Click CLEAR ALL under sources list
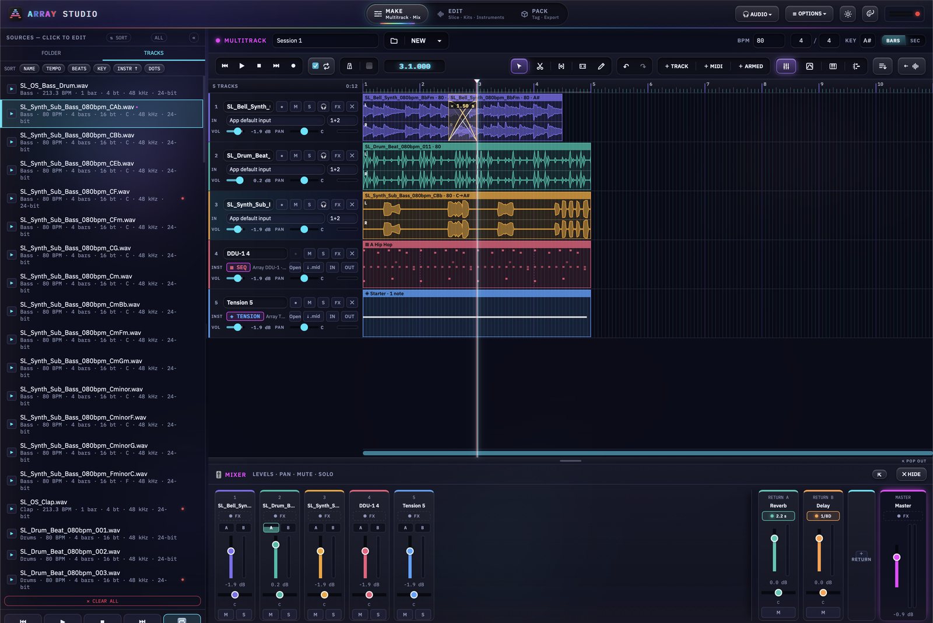This screenshot has width=933, height=623. pyautogui.click(x=103, y=601)
